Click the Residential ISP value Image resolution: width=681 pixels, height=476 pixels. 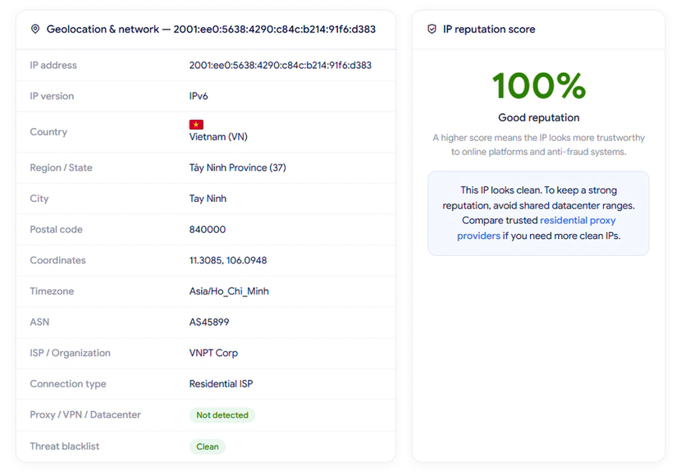[221, 383]
